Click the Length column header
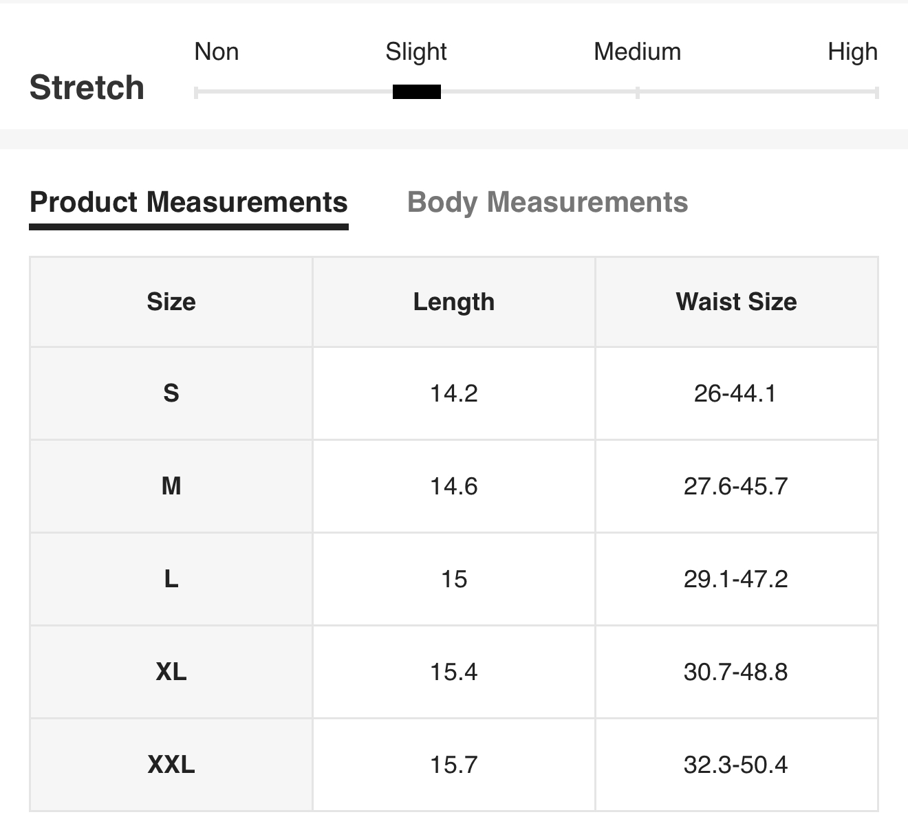 tap(454, 302)
